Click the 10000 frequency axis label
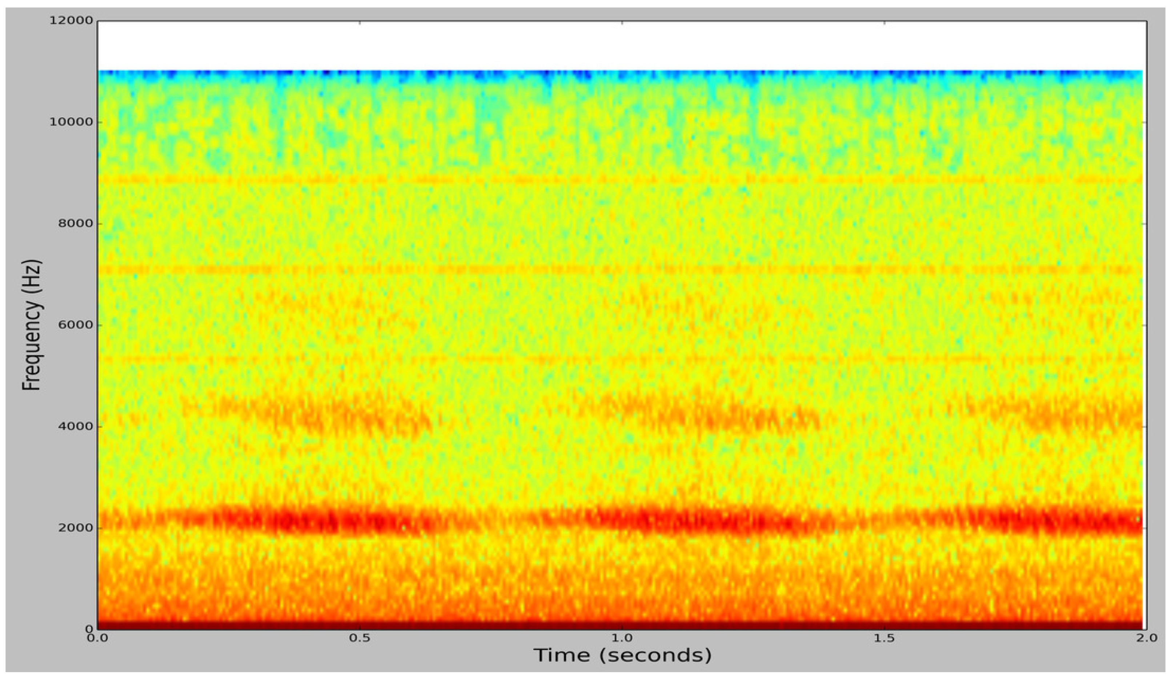1171x679 pixels. pyautogui.click(x=71, y=122)
